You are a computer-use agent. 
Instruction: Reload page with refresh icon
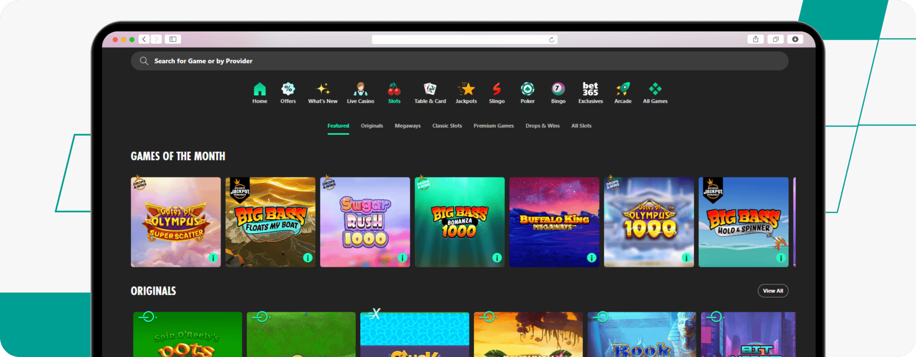552,40
